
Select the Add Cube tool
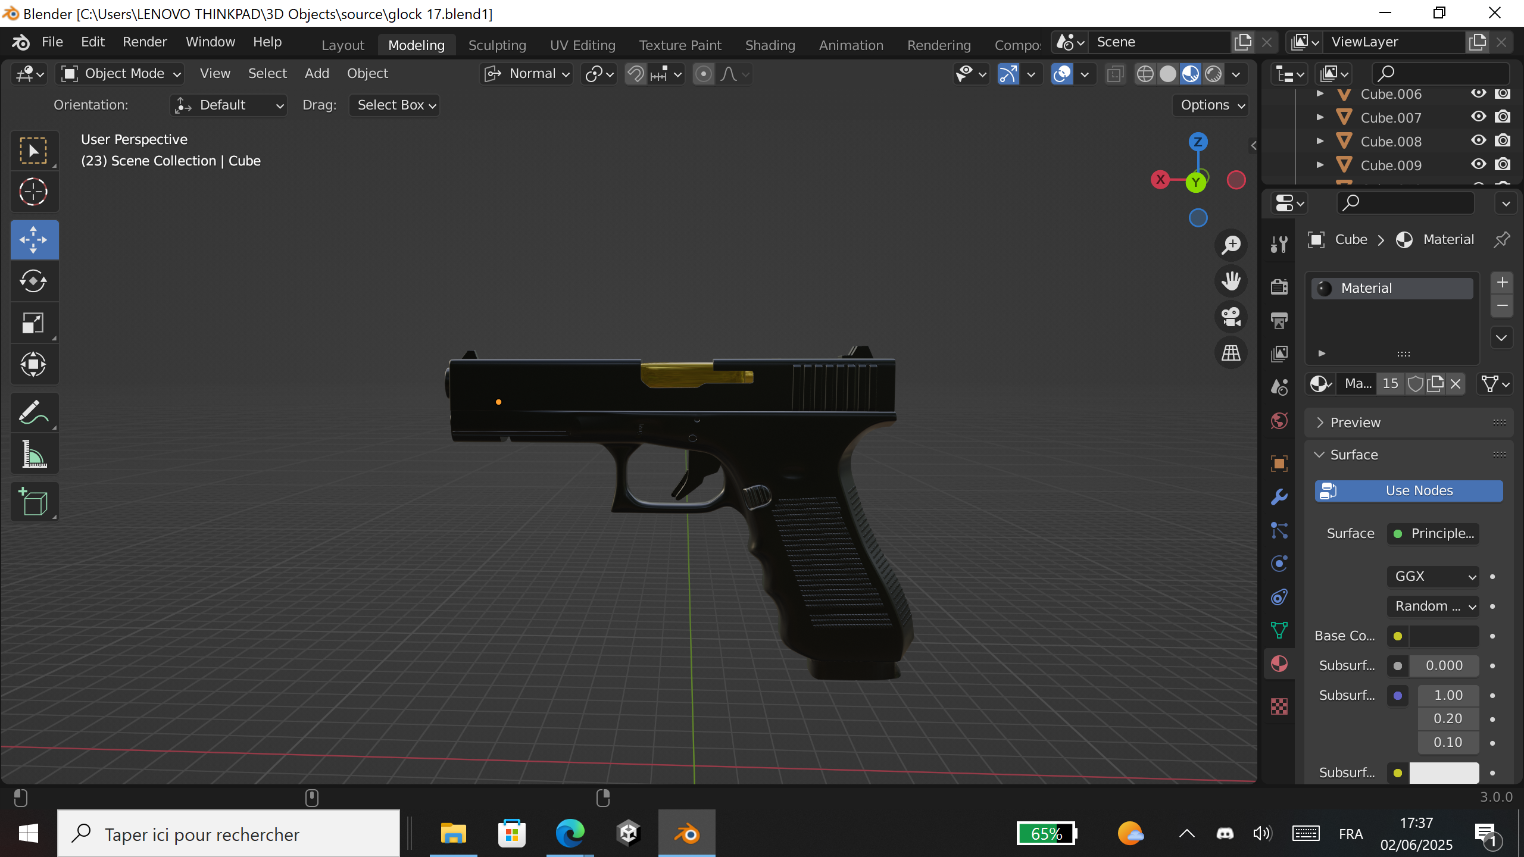point(34,502)
